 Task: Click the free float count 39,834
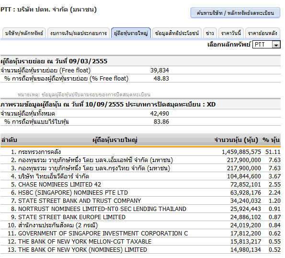point(160,70)
